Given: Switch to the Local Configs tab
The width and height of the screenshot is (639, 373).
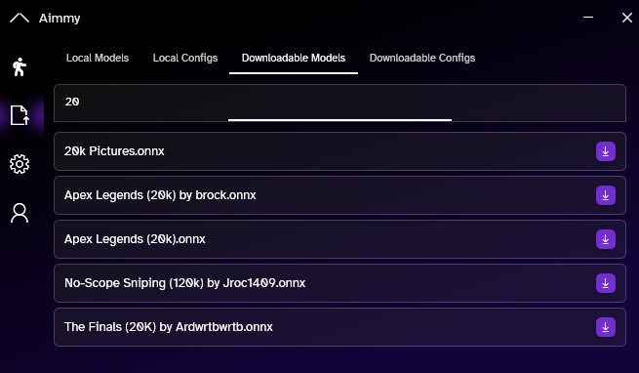Looking at the screenshot, I should (185, 58).
